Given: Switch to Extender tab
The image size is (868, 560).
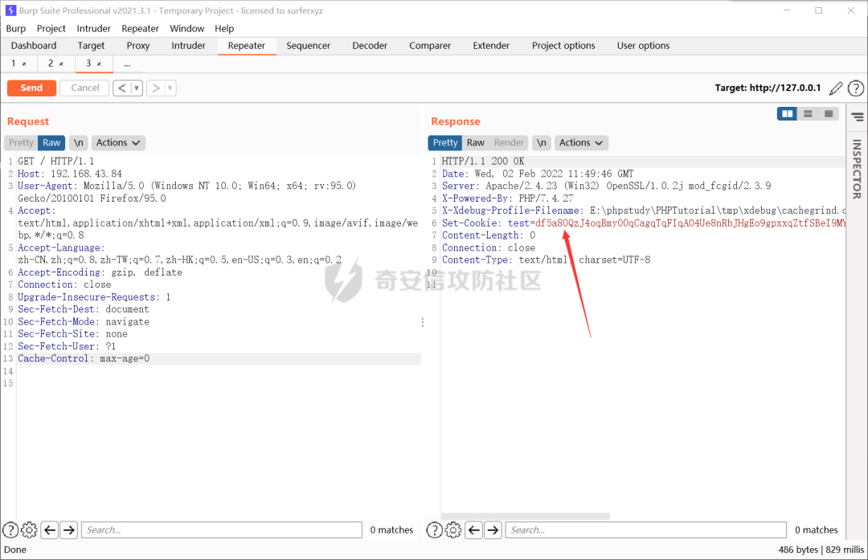Looking at the screenshot, I should (491, 45).
